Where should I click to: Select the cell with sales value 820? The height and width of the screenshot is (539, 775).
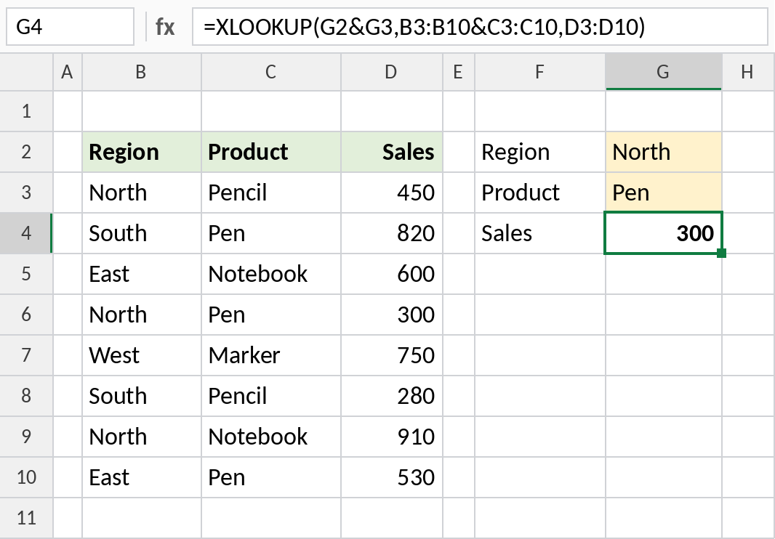coord(391,233)
